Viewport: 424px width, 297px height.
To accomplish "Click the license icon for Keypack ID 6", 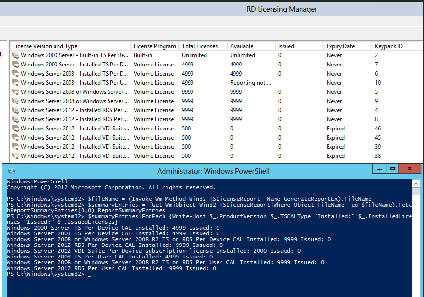I will [16, 74].
